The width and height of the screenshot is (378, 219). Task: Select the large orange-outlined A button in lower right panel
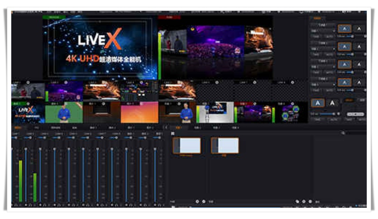pyautogui.click(x=318, y=103)
